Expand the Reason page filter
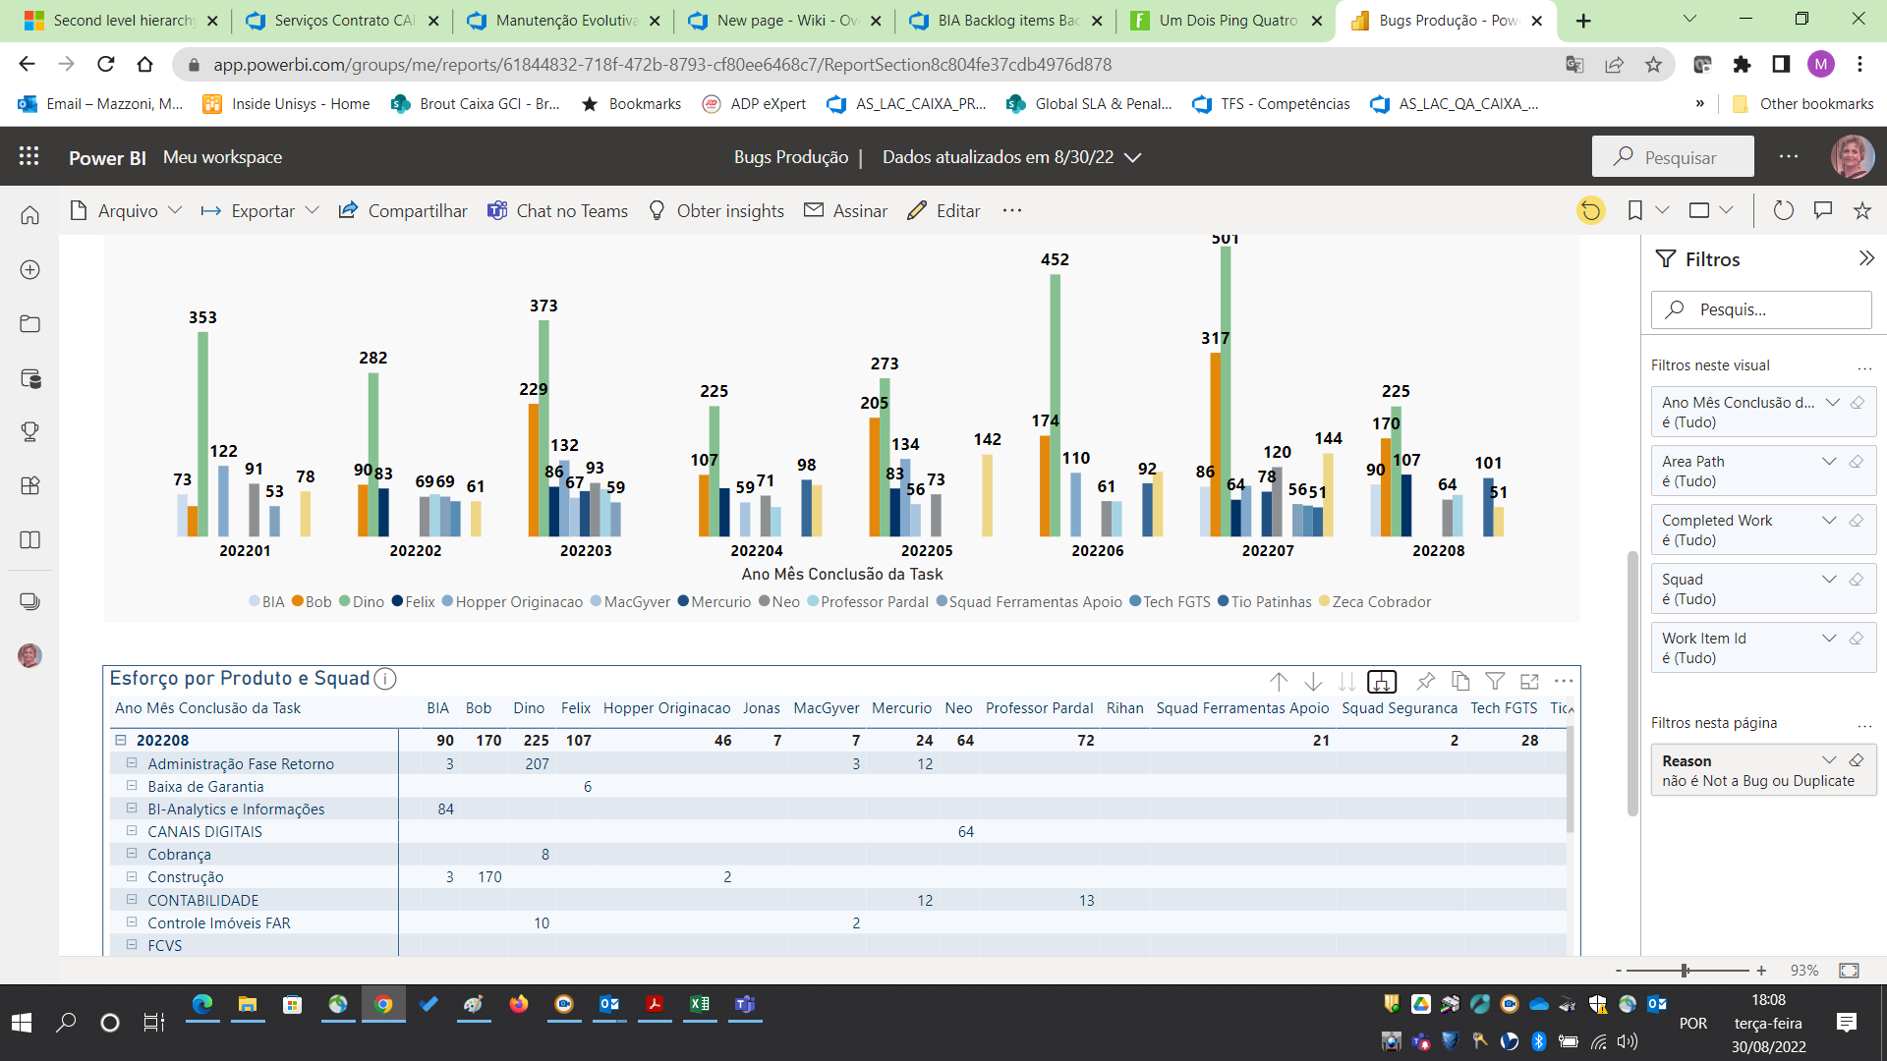Image resolution: width=1887 pixels, height=1061 pixels. (1829, 760)
